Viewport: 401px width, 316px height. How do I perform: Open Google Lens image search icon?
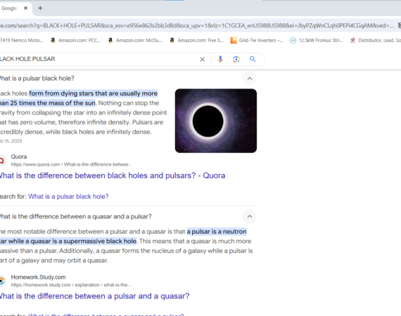[x=236, y=59]
